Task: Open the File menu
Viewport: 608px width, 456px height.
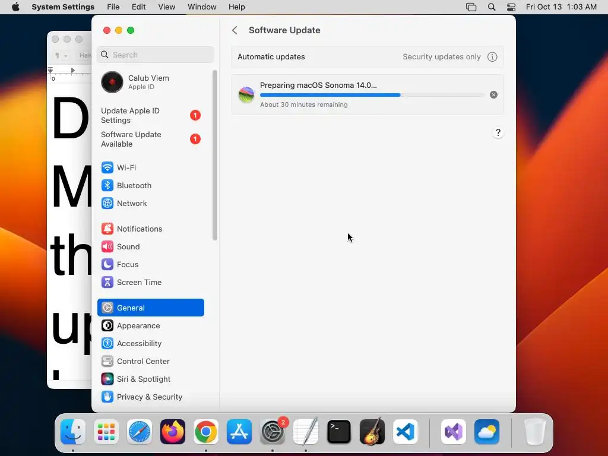Action: [113, 7]
